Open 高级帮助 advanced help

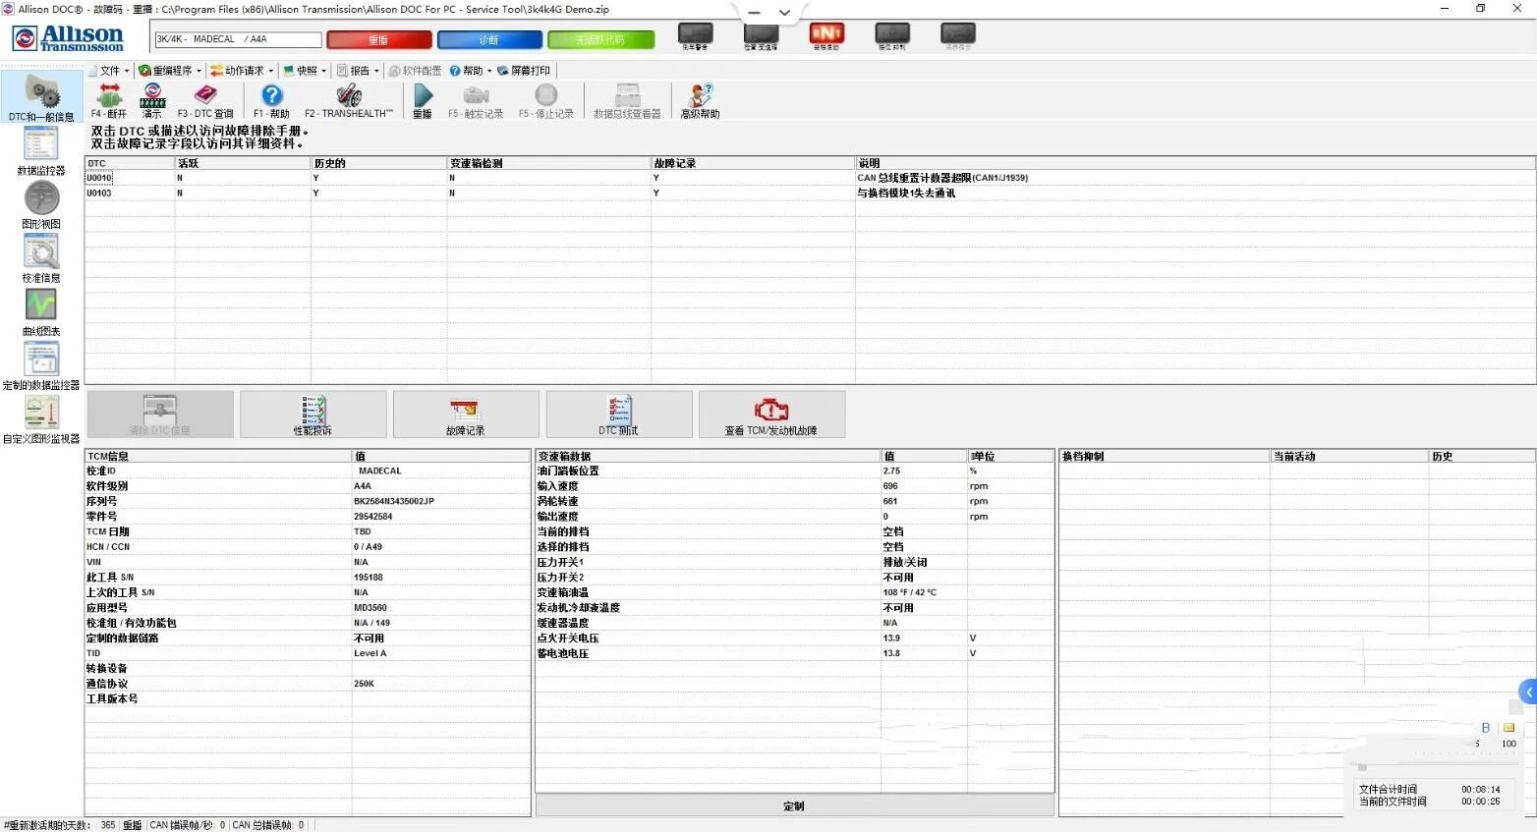[x=701, y=100]
